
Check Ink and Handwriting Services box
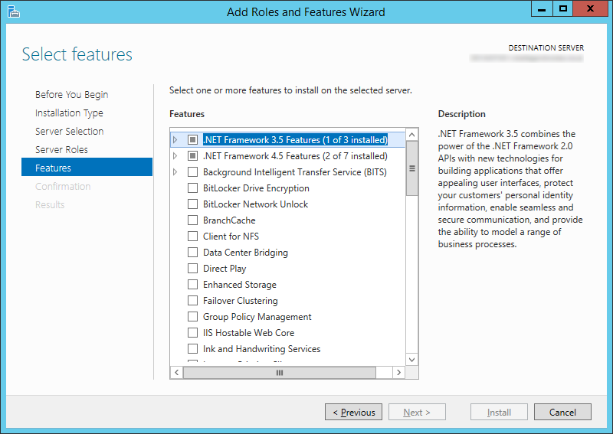tap(192, 348)
